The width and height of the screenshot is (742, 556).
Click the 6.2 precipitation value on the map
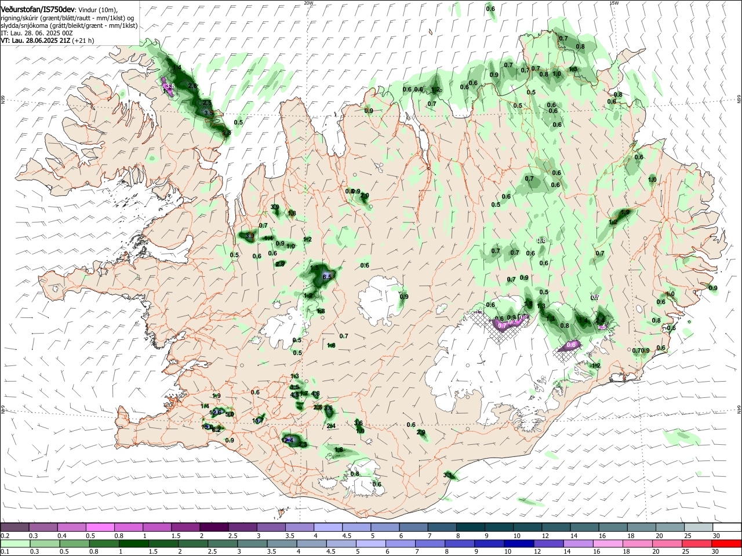point(217,429)
